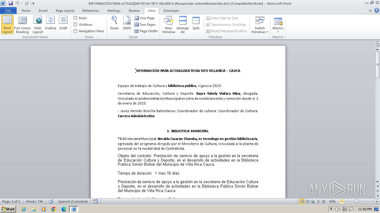
Task: Redo the last action
Action: (x=27, y=3)
